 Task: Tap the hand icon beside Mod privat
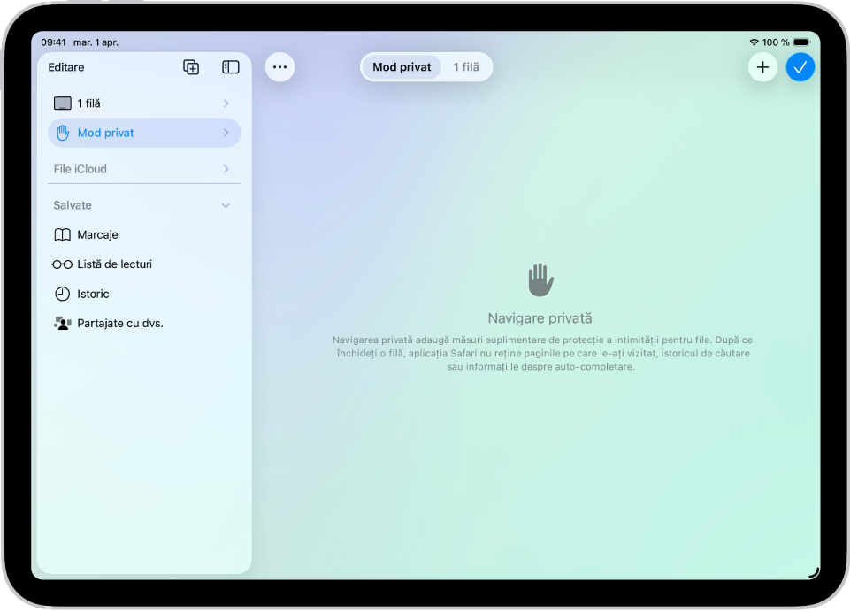click(x=63, y=133)
